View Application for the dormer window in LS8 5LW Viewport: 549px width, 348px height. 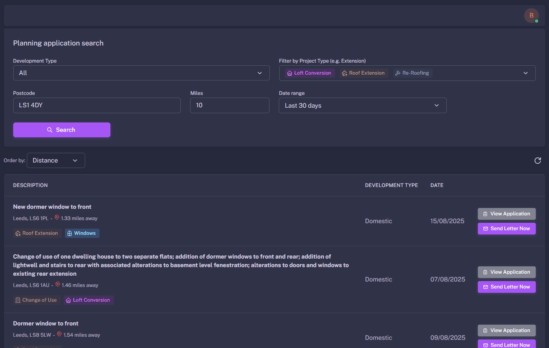(x=507, y=330)
